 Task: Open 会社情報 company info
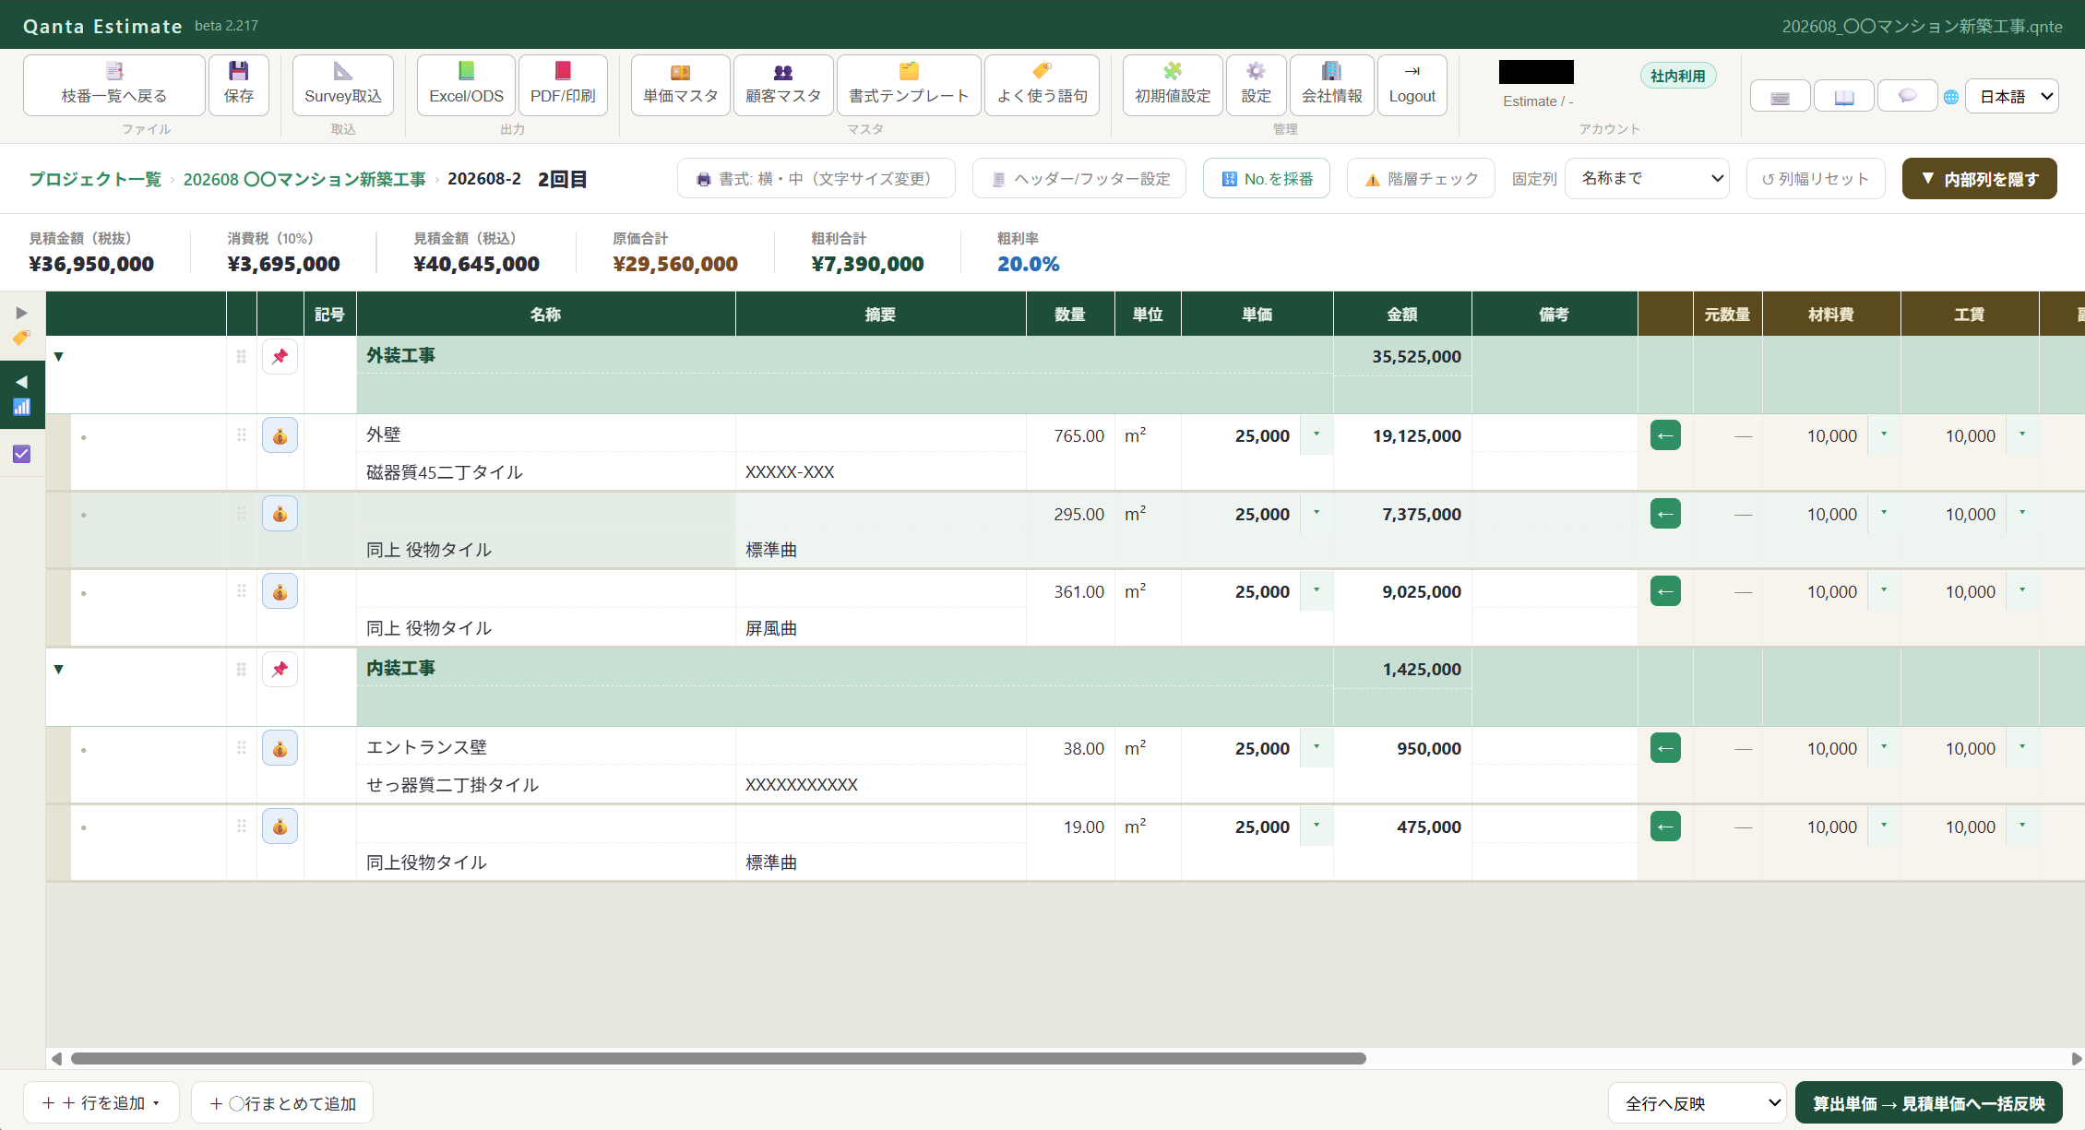point(1332,85)
